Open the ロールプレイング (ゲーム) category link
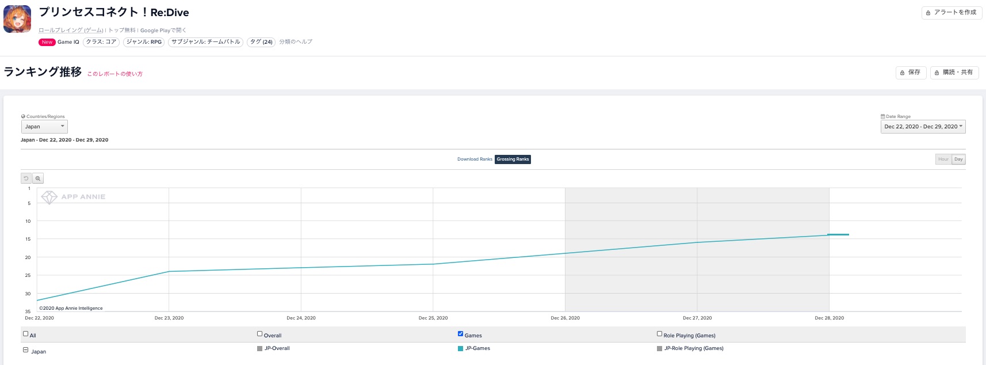Viewport: 986px width, 365px height. point(71,31)
